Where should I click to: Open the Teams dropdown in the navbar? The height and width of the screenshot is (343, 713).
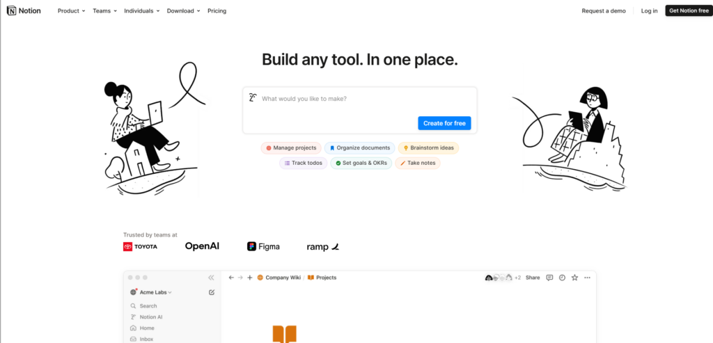(104, 10)
